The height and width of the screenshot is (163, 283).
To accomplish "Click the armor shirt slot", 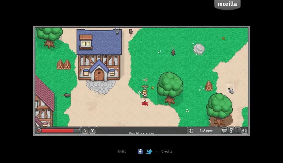I will 92,131.
